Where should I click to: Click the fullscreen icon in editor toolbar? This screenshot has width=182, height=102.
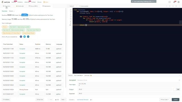179,6
